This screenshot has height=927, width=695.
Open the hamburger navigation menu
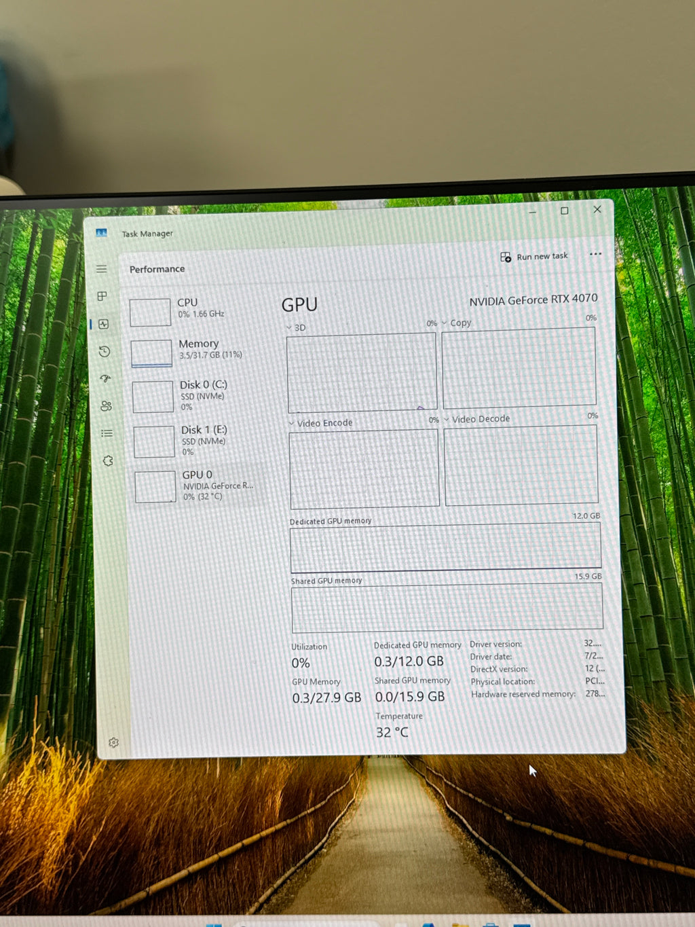tap(101, 269)
